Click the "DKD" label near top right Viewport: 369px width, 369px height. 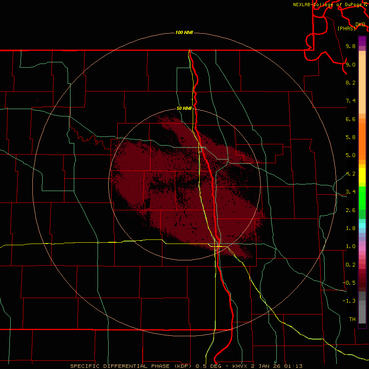360,25
